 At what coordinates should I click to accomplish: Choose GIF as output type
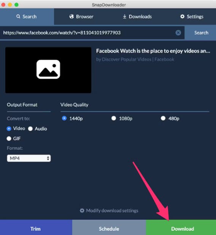click(9, 139)
